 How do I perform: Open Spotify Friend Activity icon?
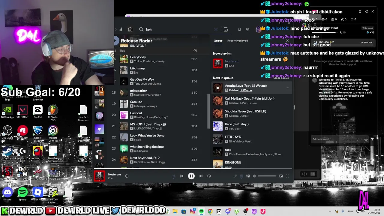coord(247,29)
